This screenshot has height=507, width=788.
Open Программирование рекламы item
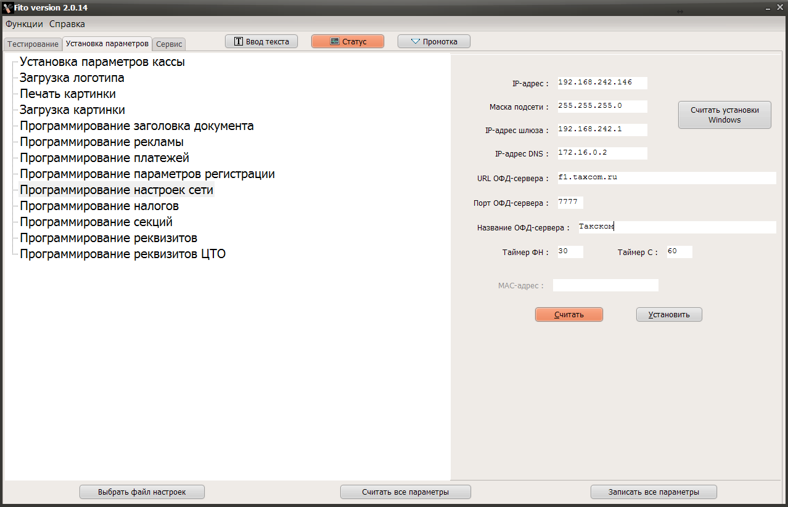[x=102, y=142]
